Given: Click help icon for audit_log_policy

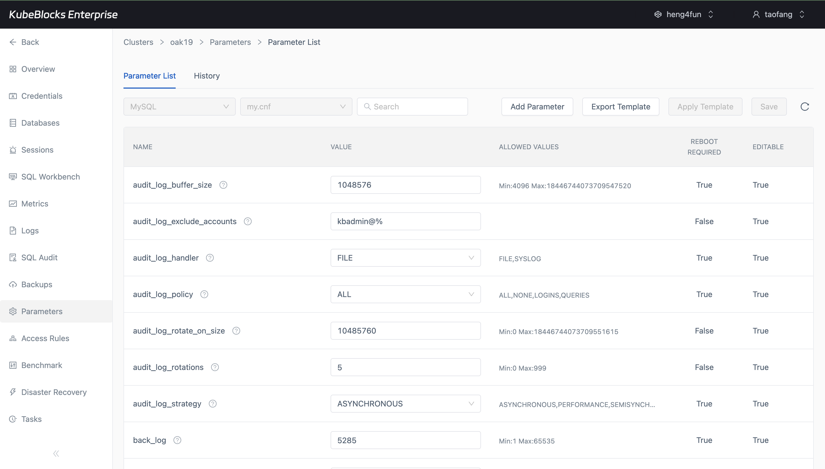Looking at the screenshot, I should [204, 294].
